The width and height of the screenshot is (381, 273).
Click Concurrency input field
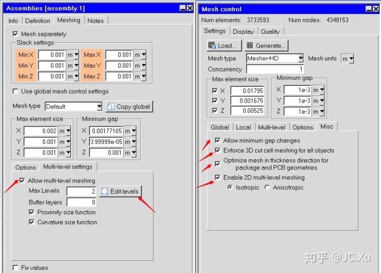coord(275,69)
